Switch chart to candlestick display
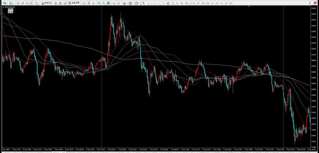Image resolution: width=319 pixels, height=153 pixels. [89, 3]
